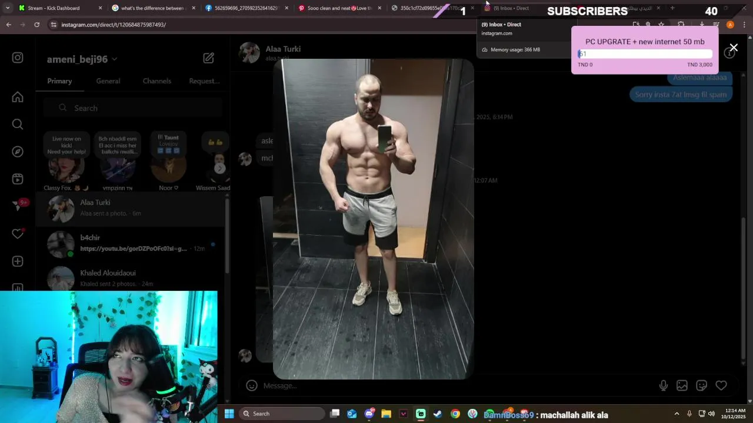Open Explore compass icon in sidebar
The height and width of the screenshot is (423, 753).
click(18, 152)
